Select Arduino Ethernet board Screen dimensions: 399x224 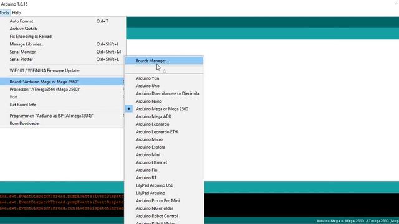164,162
